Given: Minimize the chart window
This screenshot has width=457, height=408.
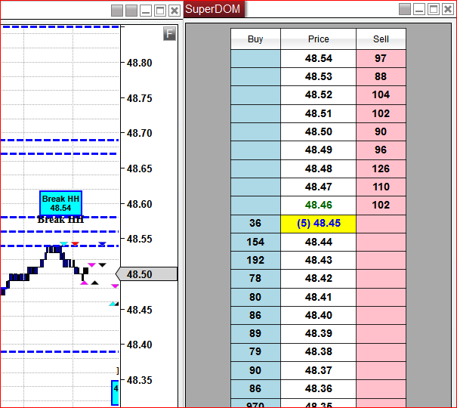Looking at the screenshot, I should tap(146, 11).
